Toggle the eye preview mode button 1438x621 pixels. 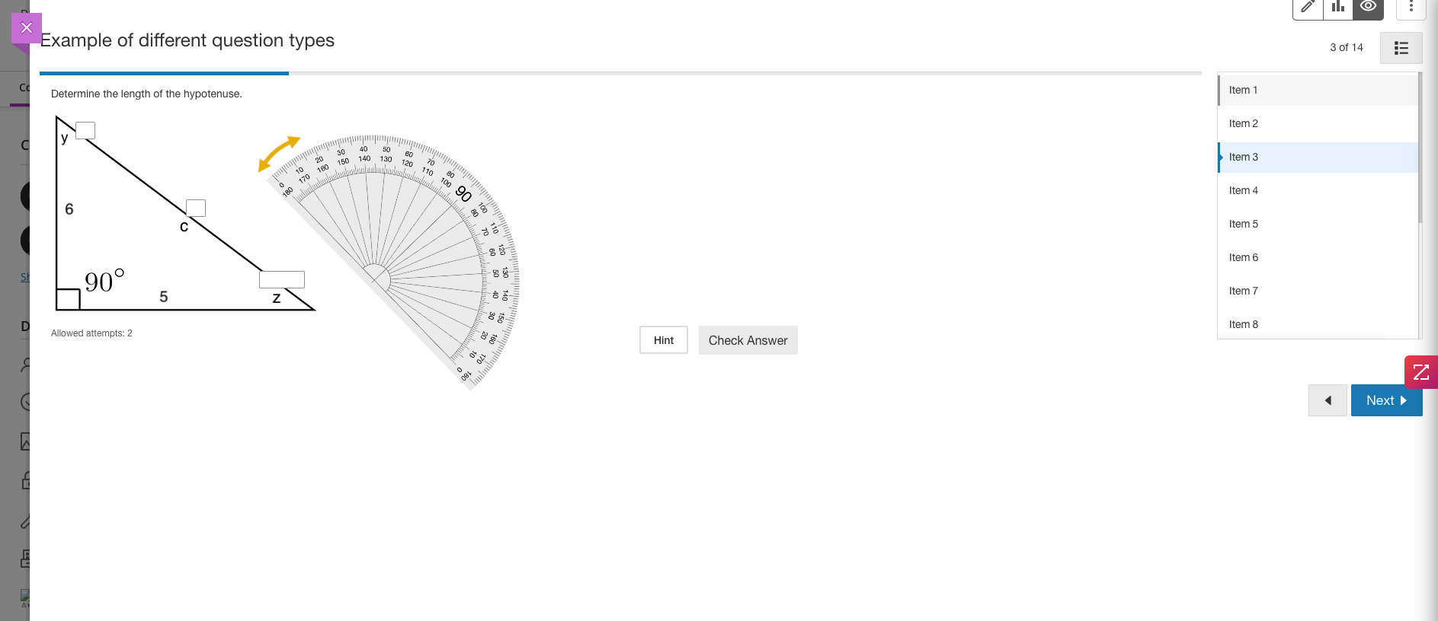click(x=1368, y=8)
